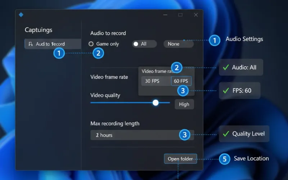
Task: Select 30 FPS frame rate
Action: click(156, 81)
